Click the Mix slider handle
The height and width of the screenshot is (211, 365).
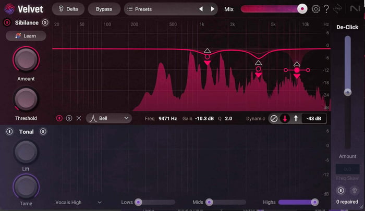coord(302,9)
